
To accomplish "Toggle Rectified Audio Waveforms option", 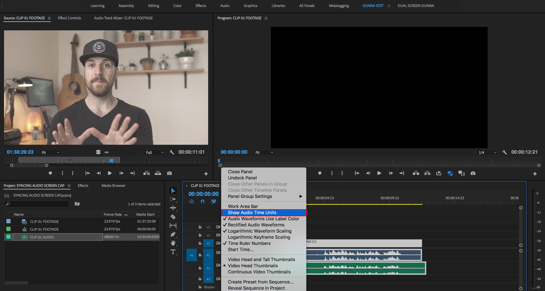I will tap(256, 225).
